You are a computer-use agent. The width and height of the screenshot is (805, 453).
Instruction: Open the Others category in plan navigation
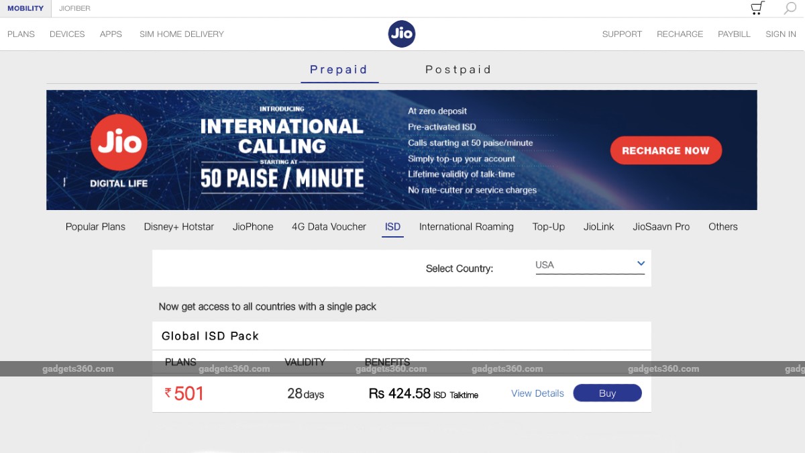pos(722,227)
